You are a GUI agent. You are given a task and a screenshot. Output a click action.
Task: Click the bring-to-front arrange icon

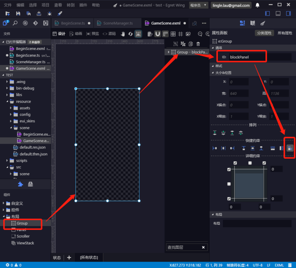tap(215, 133)
